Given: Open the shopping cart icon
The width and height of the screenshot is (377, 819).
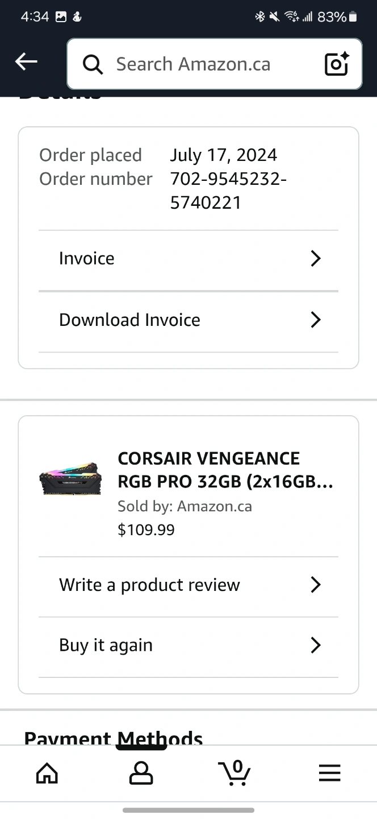Looking at the screenshot, I should click(x=234, y=772).
